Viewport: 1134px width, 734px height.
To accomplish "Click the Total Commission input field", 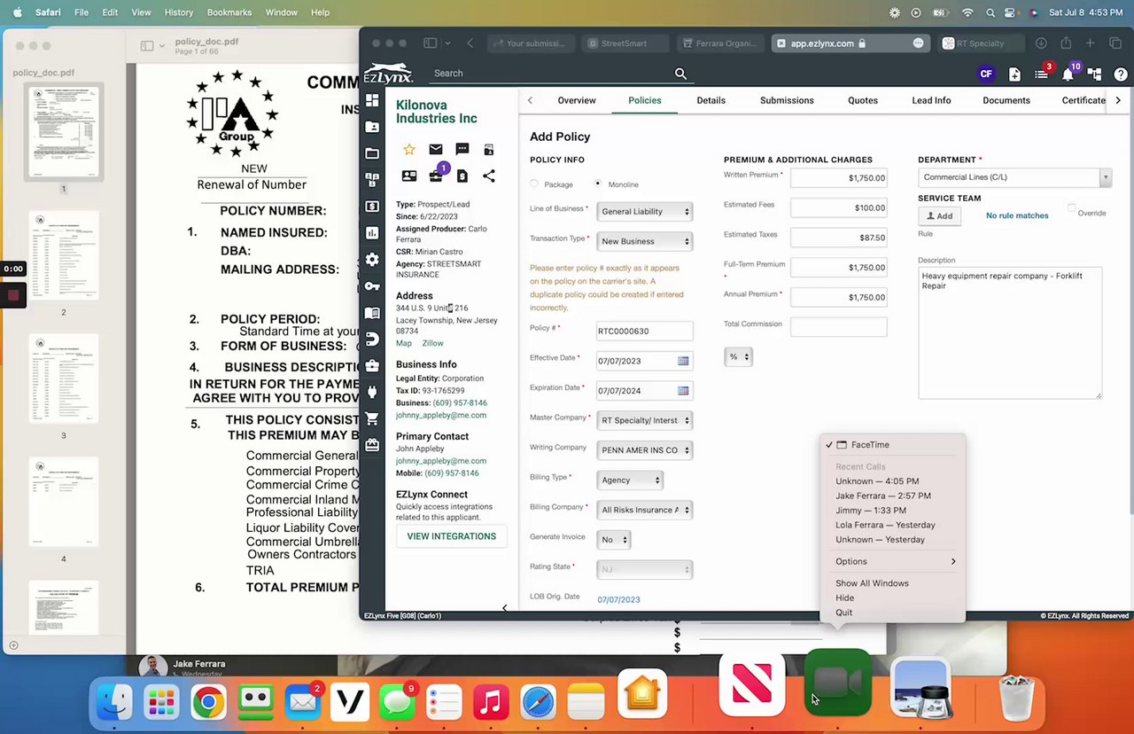I will [838, 326].
